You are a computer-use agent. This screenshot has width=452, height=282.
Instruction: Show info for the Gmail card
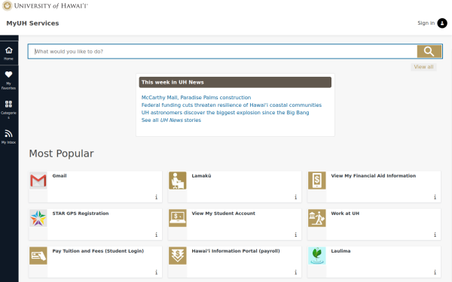(x=156, y=197)
